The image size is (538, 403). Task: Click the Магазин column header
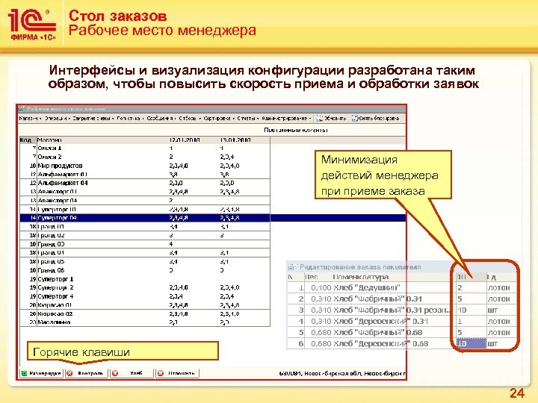49,140
